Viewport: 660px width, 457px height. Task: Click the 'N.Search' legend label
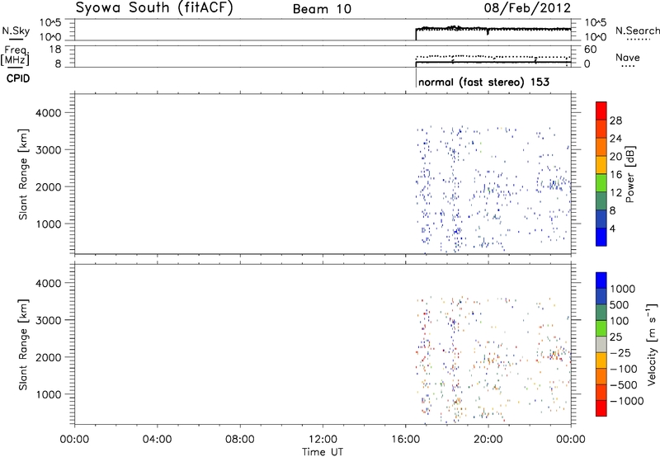(638, 31)
